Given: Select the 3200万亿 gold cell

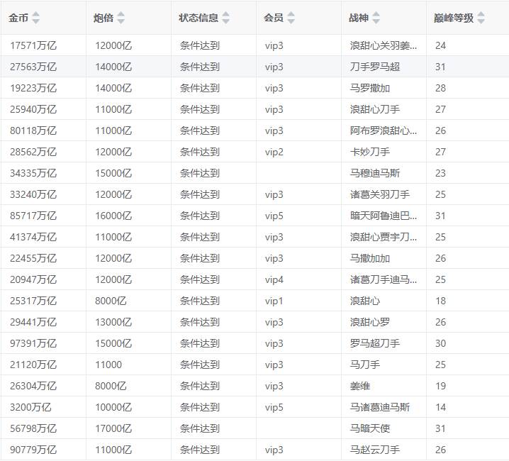Looking at the screenshot, I should [x=30, y=407].
